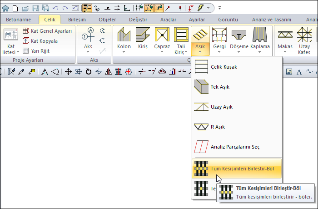Open the Analiz ve Tasarım tab
This screenshot has height=209, width=318.
tap(273, 20)
